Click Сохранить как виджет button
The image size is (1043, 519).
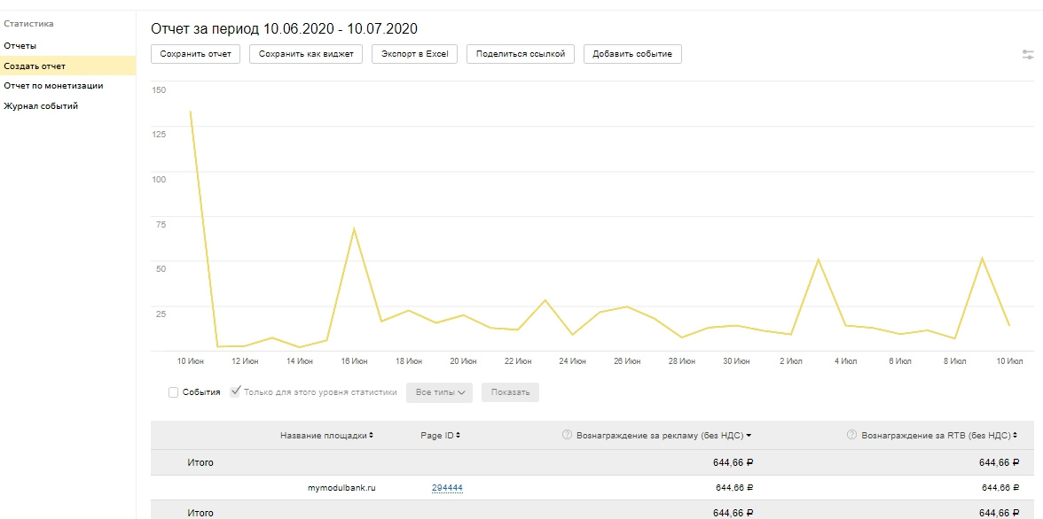(x=306, y=54)
